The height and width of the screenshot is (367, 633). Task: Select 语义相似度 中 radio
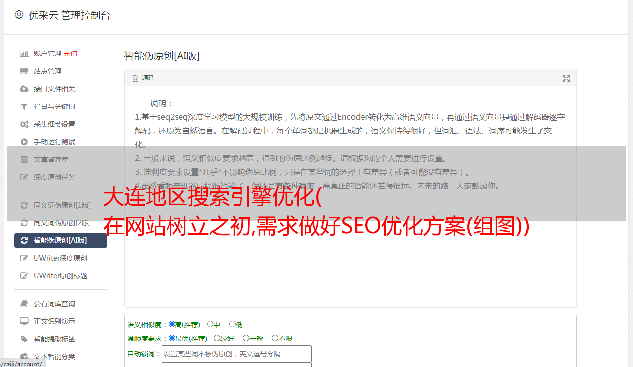[x=210, y=324]
